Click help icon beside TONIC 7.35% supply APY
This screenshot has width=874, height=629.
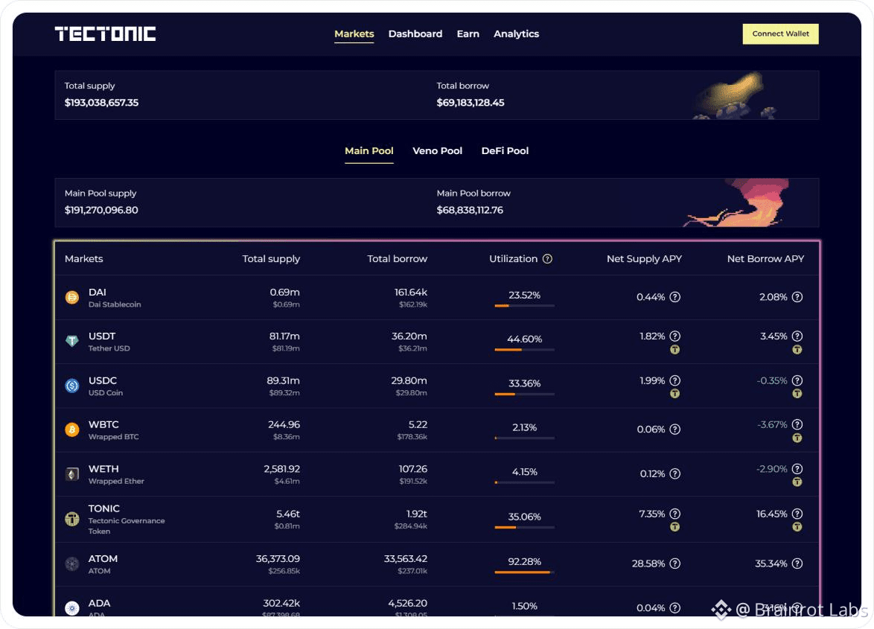675,514
